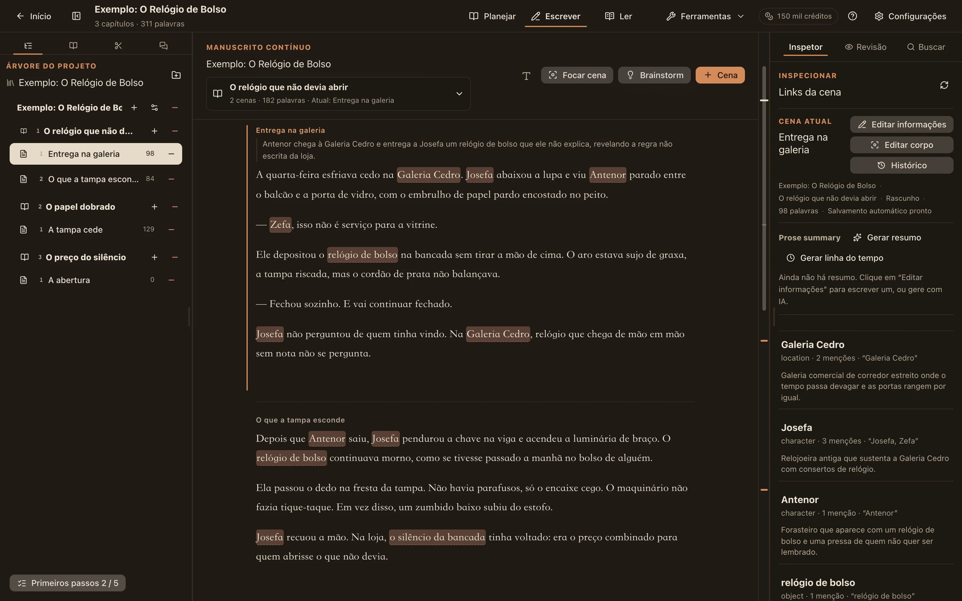
Task: Open the Ferramentas dropdown menu
Action: tap(705, 16)
